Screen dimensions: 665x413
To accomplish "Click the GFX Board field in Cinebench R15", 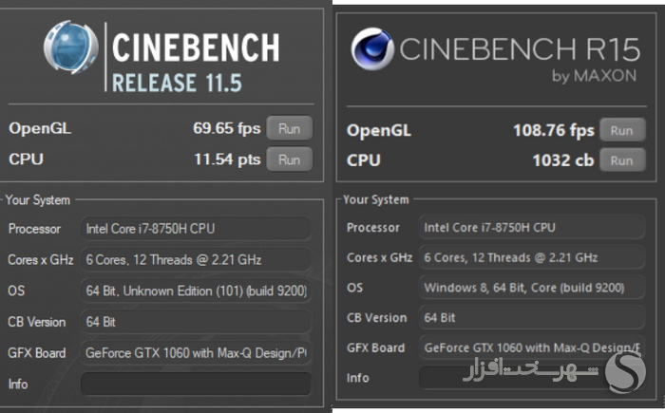I will 532,347.
